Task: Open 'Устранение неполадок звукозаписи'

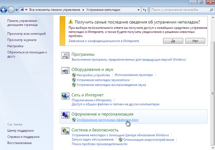Action: 103,80
